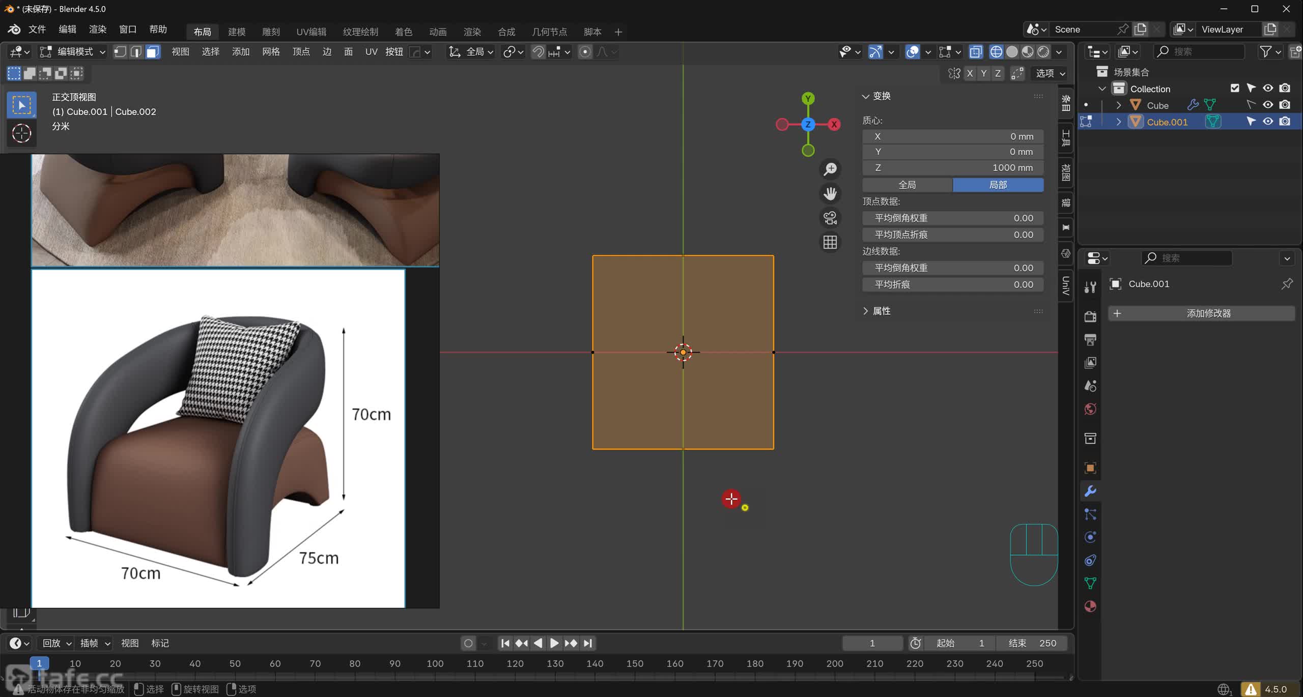Uncheck the Collection exclude checkbox
This screenshot has height=697, width=1303.
[1235, 88]
